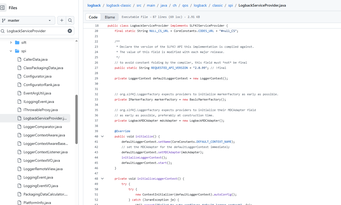Click the add file plus button
This screenshot has height=205, width=341.
(62, 20)
